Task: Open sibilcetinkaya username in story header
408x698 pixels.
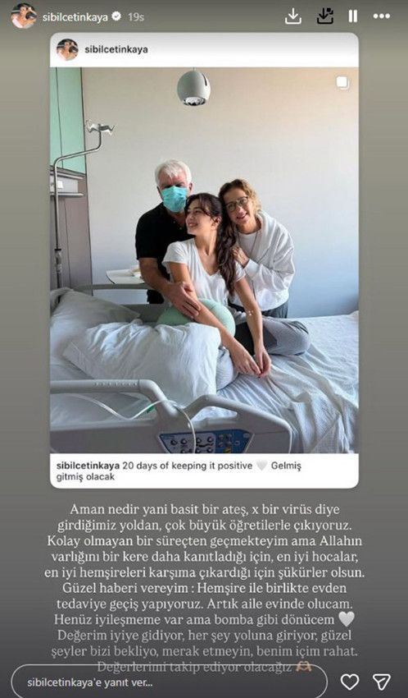Action: pyautogui.click(x=75, y=17)
